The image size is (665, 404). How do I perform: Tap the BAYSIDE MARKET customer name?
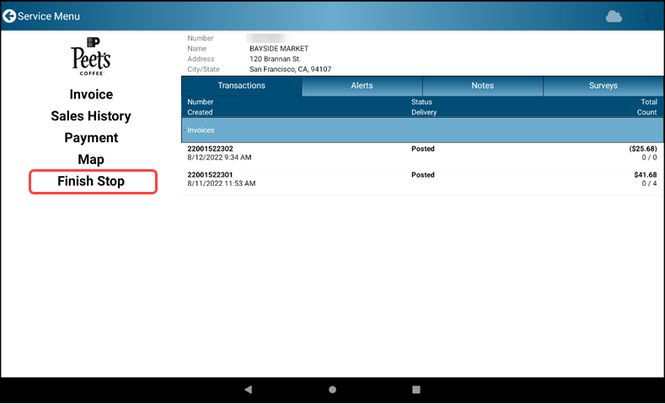pos(279,49)
